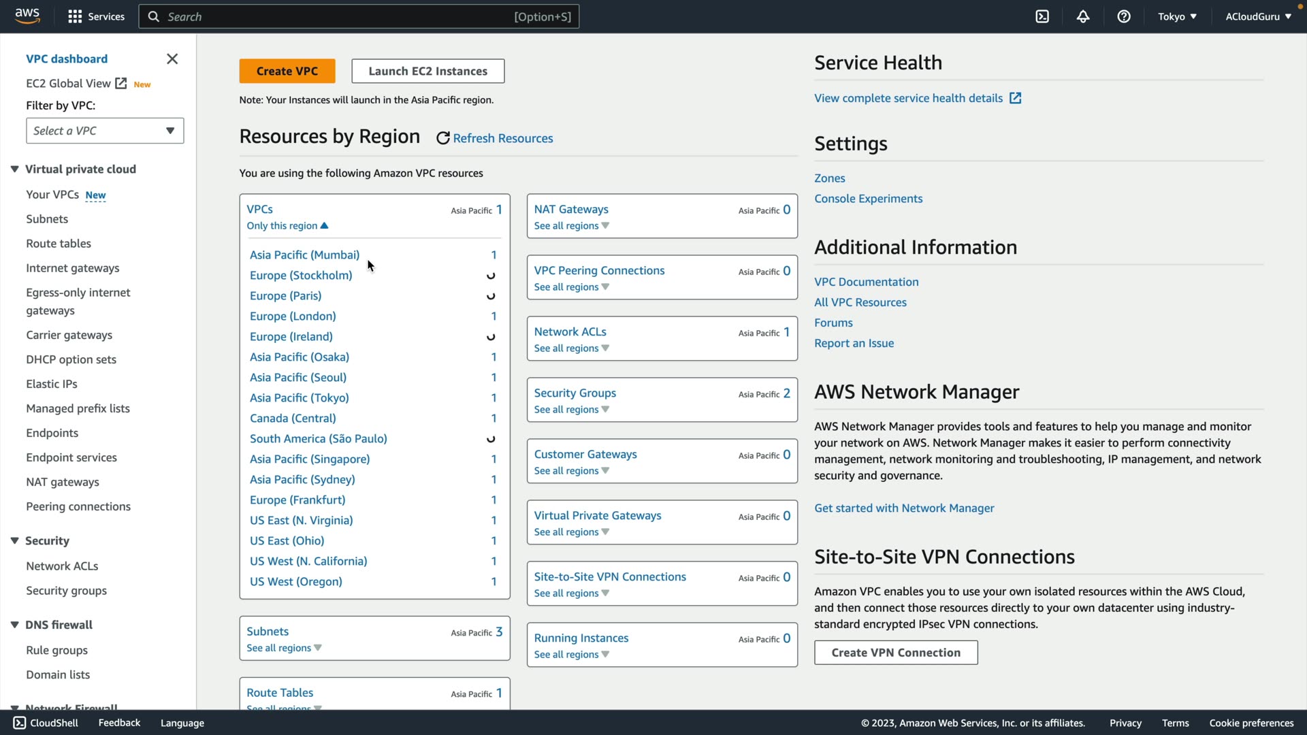
Task: Close the VPC dashboard sidebar
Action: coord(172,59)
